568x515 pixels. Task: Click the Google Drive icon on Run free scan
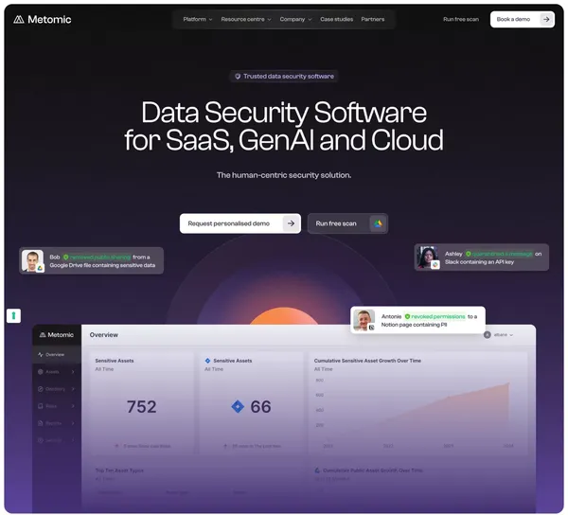[378, 223]
